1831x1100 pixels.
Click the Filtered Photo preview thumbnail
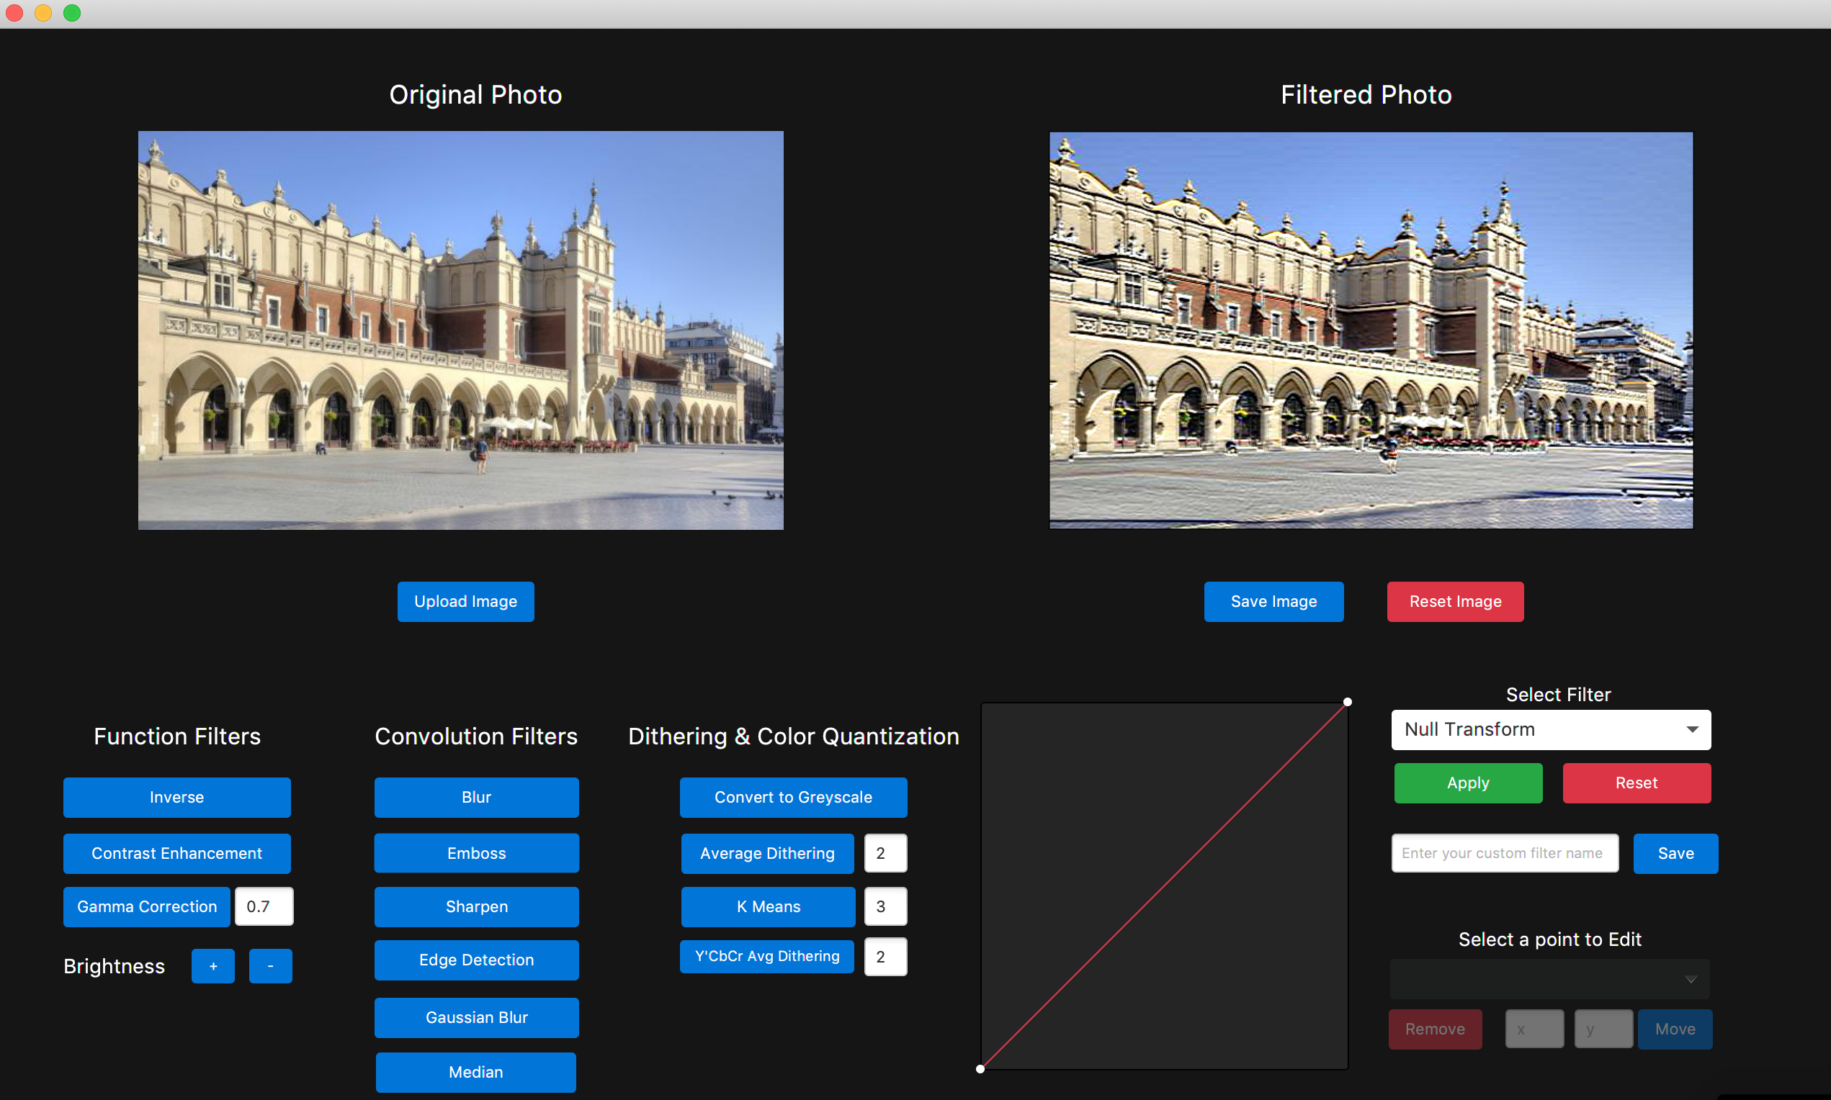[1371, 330]
